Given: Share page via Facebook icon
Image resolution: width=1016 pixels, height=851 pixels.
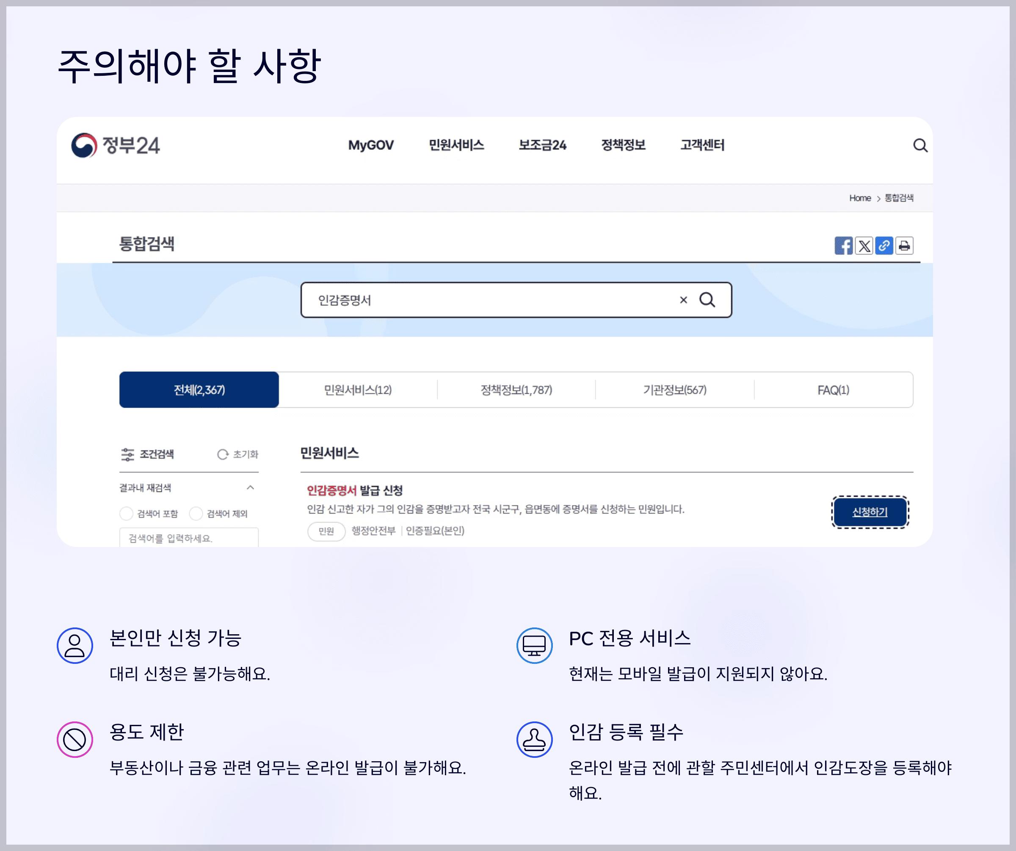Looking at the screenshot, I should 843,246.
